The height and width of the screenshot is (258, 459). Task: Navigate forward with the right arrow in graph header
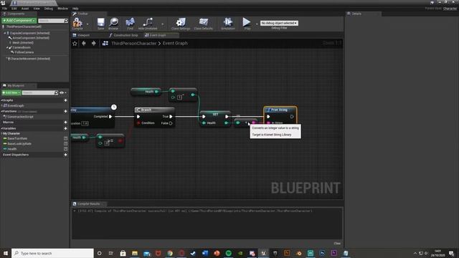(93, 43)
